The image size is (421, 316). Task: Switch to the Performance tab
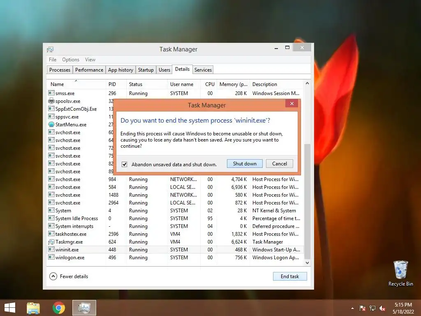coord(89,70)
